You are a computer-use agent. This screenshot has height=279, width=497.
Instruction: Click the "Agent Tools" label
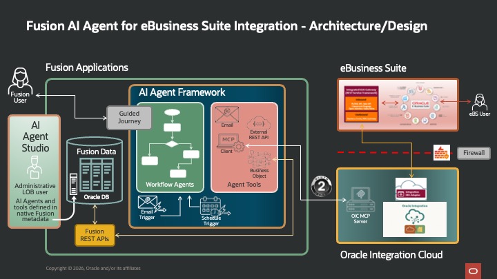point(244,185)
